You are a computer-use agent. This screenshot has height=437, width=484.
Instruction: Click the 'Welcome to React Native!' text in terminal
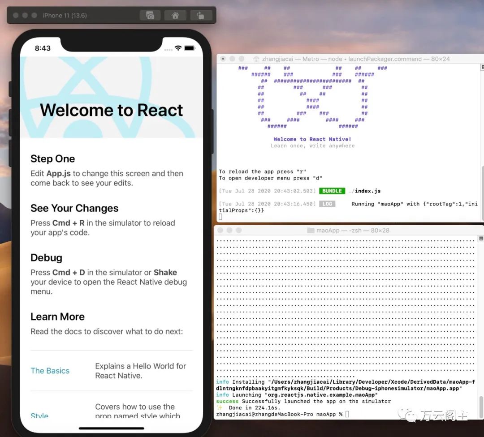pos(312,139)
